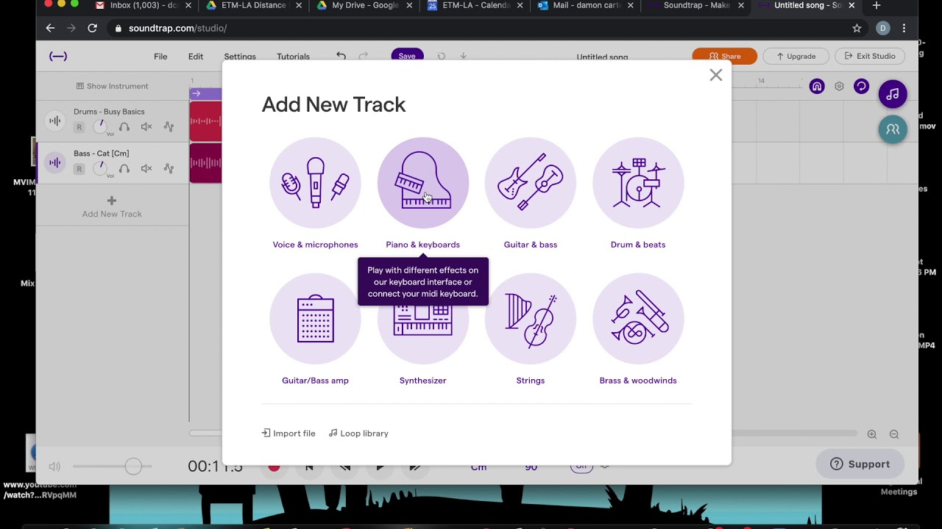Image resolution: width=942 pixels, height=529 pixels.
Task: Select the Strings instrument icon
Action: (530, 318)
